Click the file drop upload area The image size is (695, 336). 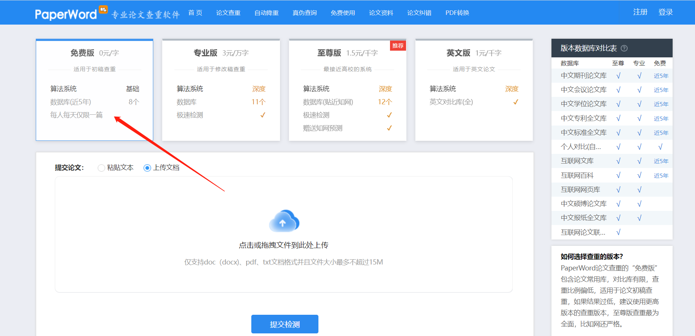(x=284, y=235)
